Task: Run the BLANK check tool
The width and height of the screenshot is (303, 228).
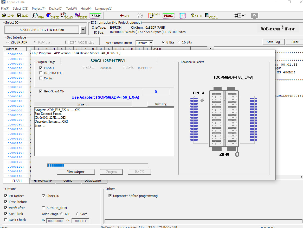Action: tap(63, 15)
